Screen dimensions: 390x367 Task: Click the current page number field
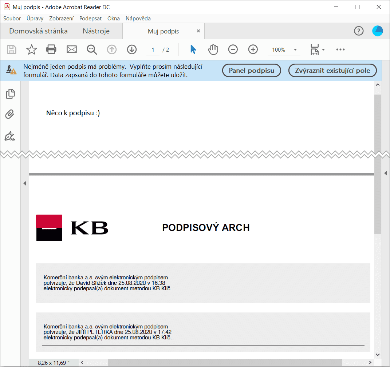(153, 50)
